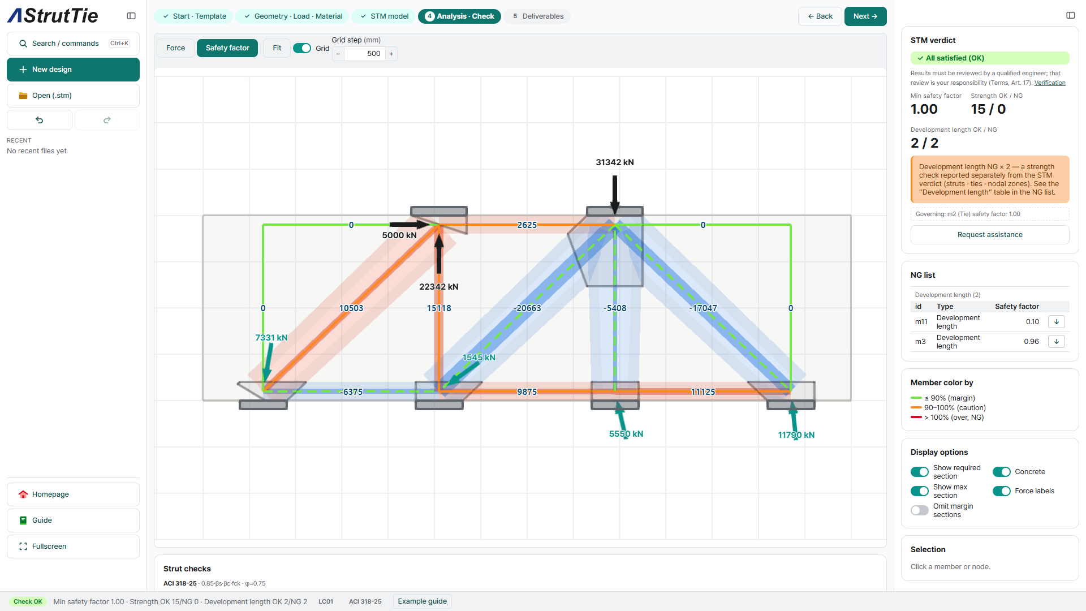Click green ≤ 90% margin legend swatch
The height and width of the screenshot is (611, 1086).
pos(916,398)
